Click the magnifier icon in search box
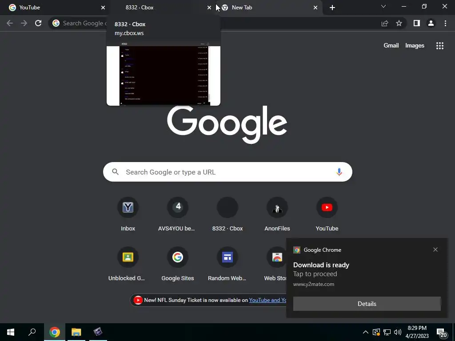 point(115,172)
